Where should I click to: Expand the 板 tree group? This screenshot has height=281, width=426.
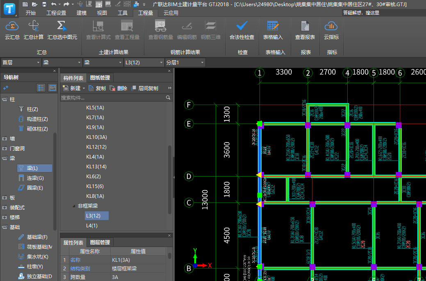pos(5,198)
